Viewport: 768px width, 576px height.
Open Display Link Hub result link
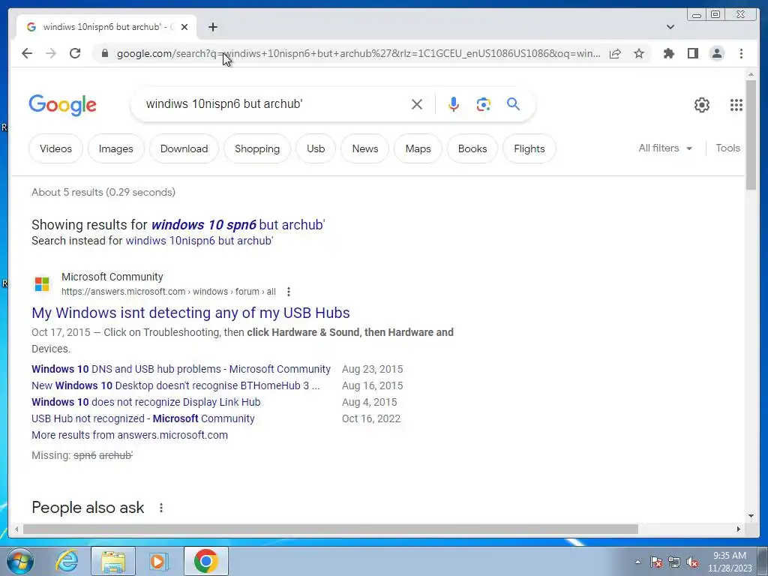[146, 402]
